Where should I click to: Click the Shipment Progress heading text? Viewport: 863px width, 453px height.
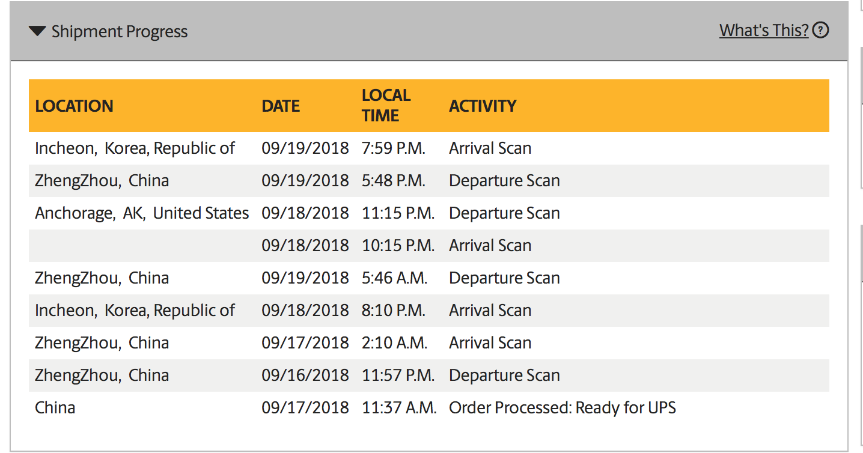[x=120, y=32]
